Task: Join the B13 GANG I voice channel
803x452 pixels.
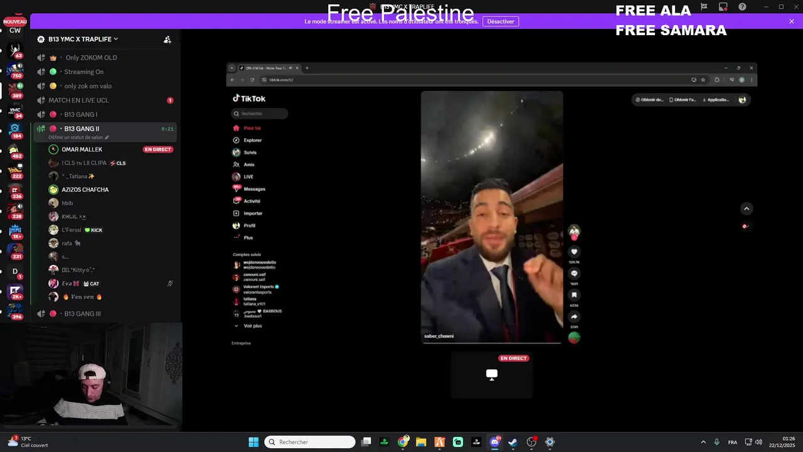Action: click(107, 114)
